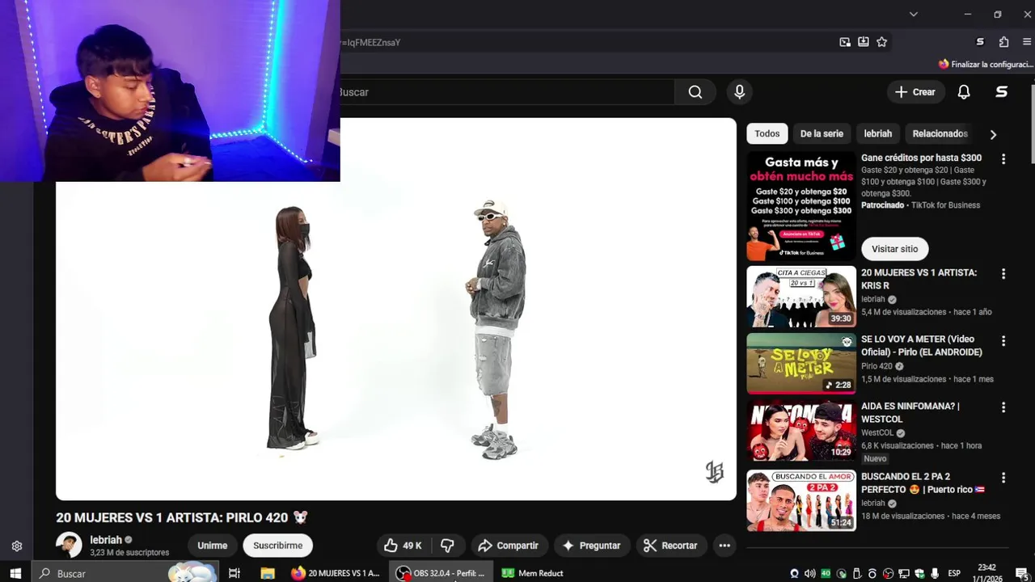Open the TikTok ad thumbnail
The image size is (1035, 582).
pos(801,205)
